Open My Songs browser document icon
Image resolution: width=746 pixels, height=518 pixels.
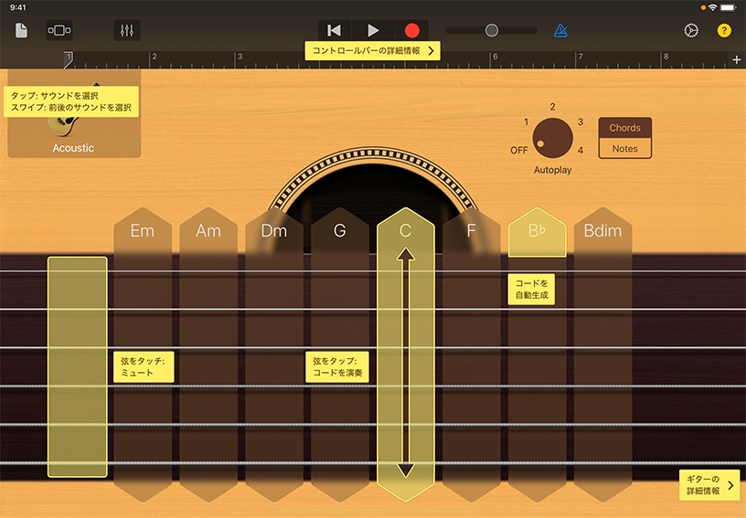[21, 30]
